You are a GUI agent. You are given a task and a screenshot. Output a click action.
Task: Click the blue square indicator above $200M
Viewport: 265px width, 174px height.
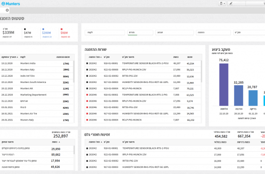click(43, 29)
